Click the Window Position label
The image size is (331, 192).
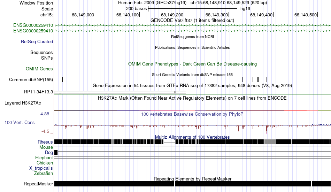coord(36,3)
